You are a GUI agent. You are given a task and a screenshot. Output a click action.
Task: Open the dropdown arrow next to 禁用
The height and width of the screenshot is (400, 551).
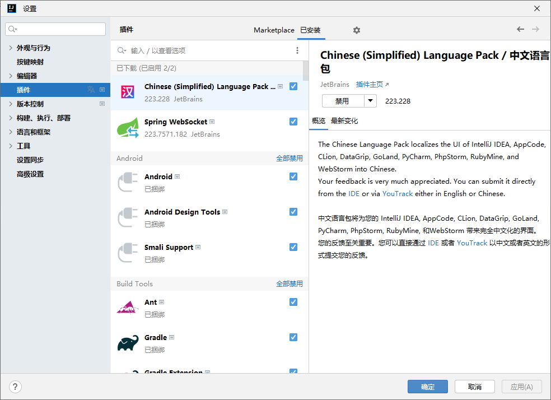click(x=370, y=101)
